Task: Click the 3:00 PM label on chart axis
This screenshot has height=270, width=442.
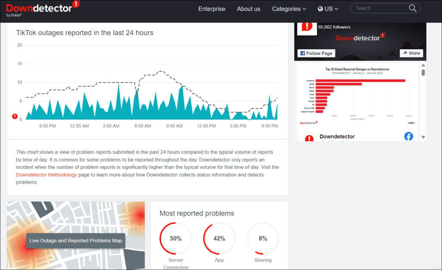Action: 238,126
